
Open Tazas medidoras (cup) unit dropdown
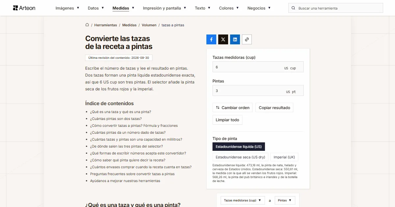[243, 200]
